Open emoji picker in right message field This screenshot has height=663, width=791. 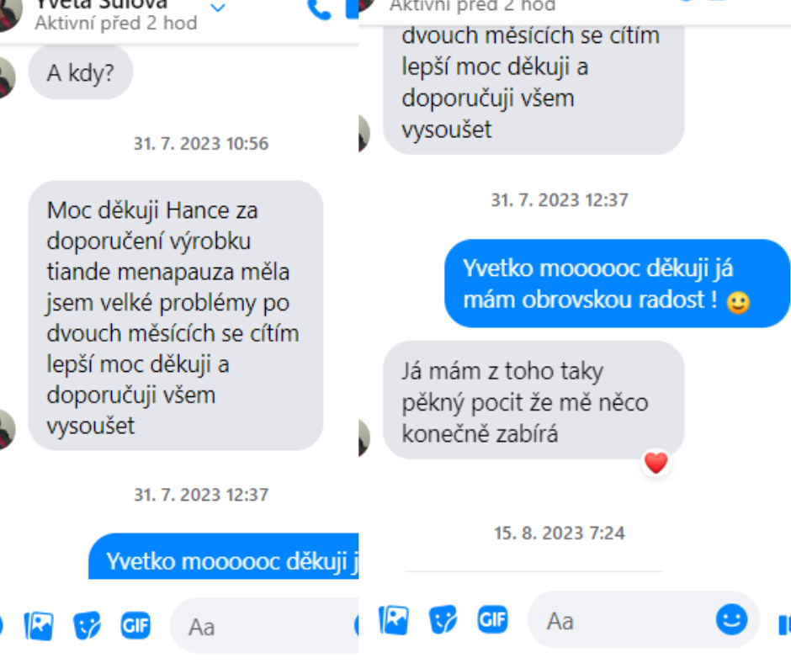point(731,619)
